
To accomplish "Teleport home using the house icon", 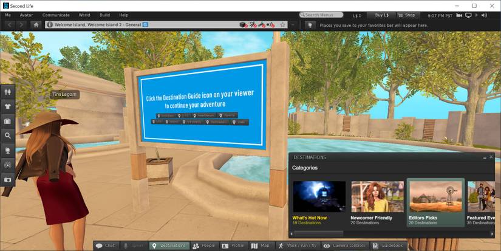I will point(36,25).
